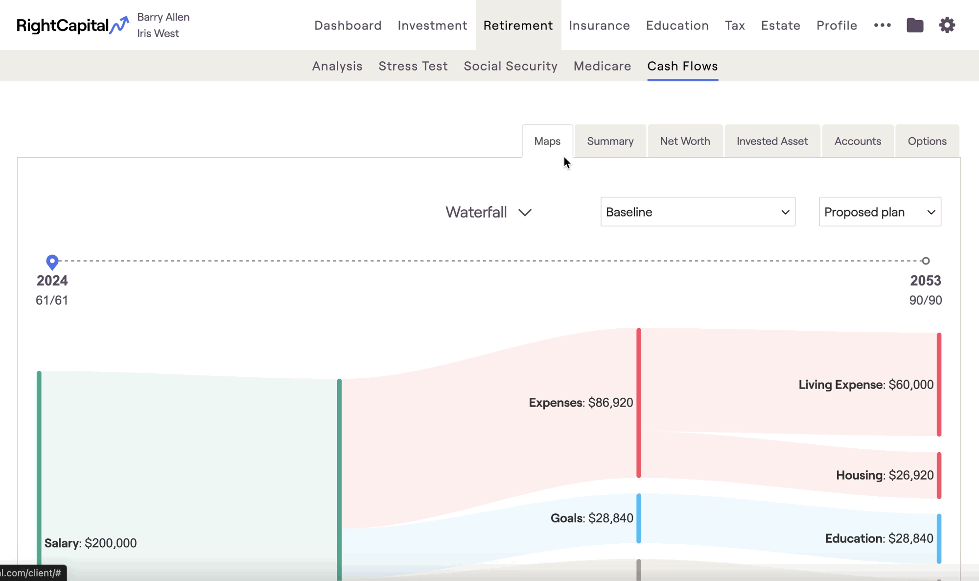Open the Invested Asset tab

pos(772,141)
